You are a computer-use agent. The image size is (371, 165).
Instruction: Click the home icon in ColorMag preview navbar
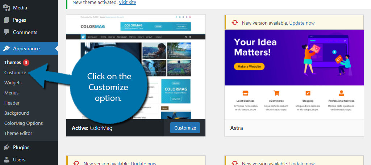[x=83, y=37]
